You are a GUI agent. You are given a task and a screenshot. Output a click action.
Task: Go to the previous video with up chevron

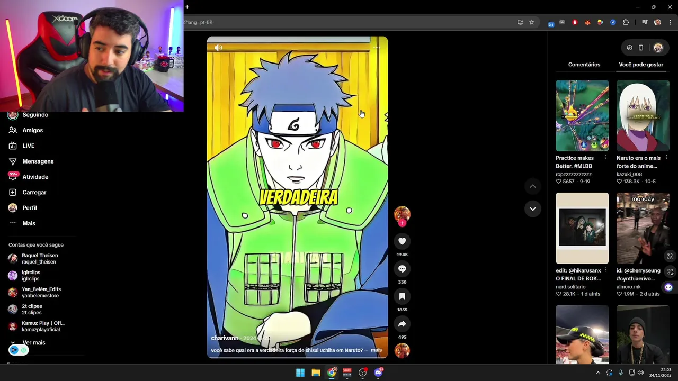[533, 186]
